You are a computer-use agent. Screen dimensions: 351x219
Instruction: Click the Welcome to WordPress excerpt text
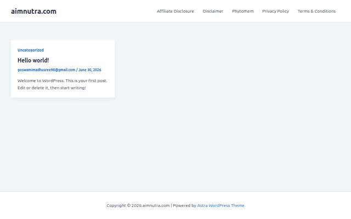point(62,84)
